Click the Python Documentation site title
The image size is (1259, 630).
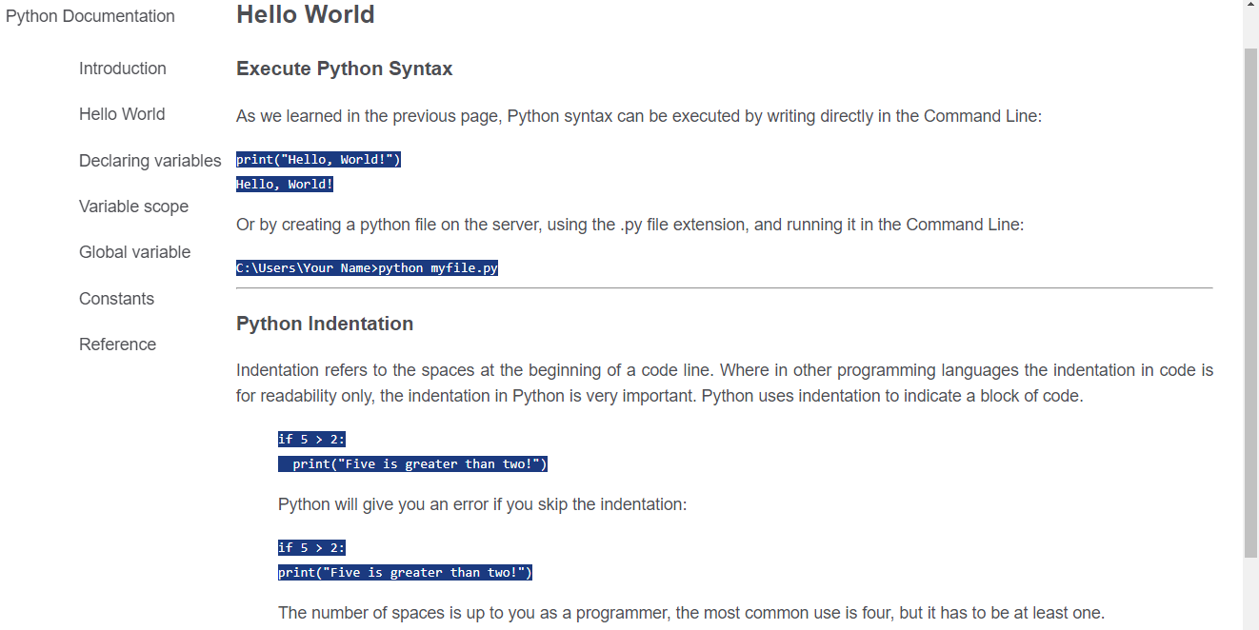[x=90, y=16]
